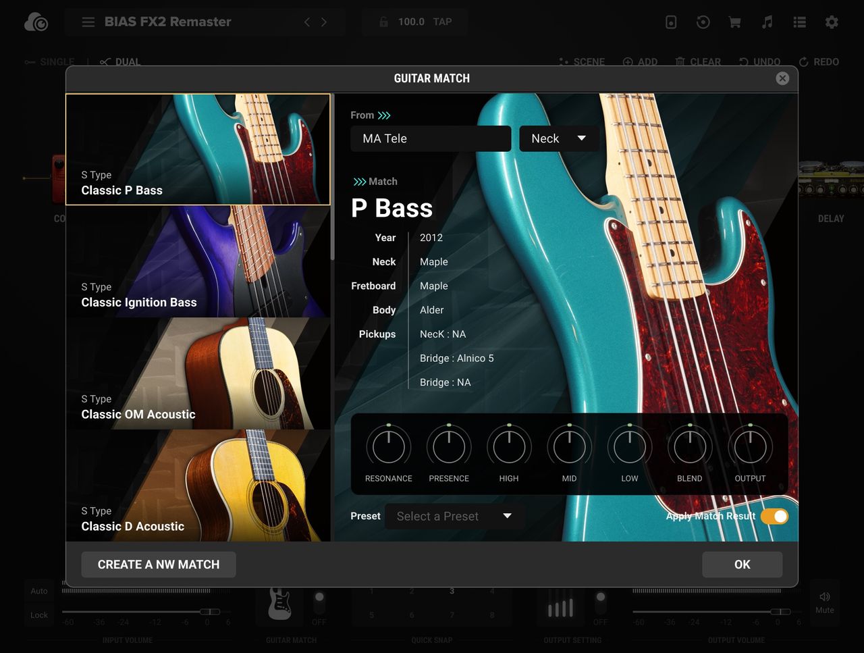Click the Resonance knob
Screen dimensions: 864x653
click(389, 446)
